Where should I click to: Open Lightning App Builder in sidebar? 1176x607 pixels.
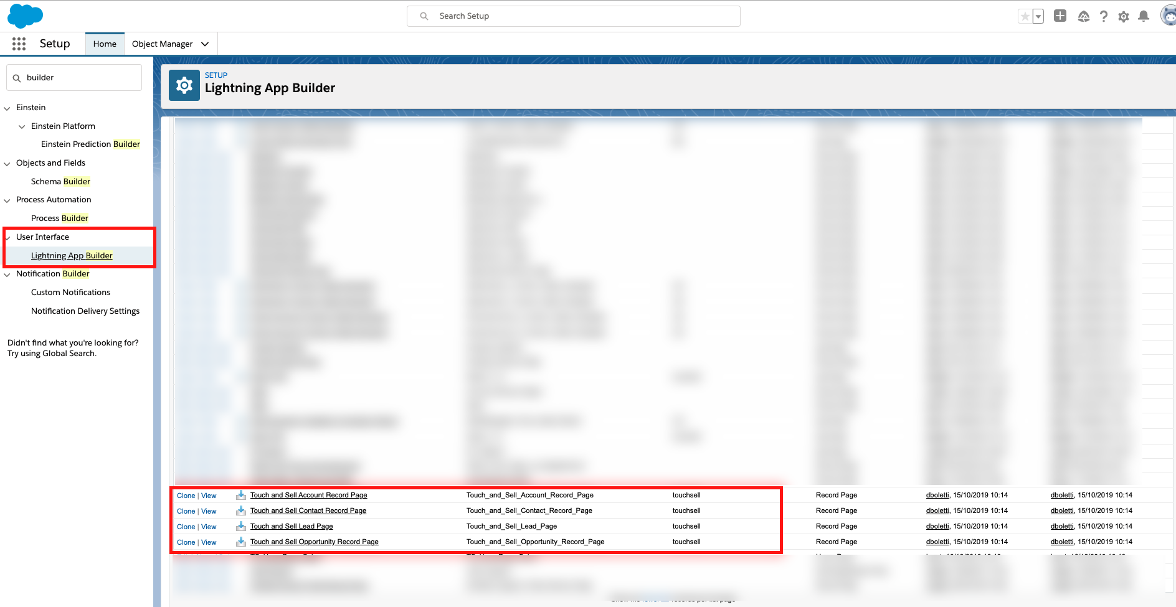(x=72, y=256)
